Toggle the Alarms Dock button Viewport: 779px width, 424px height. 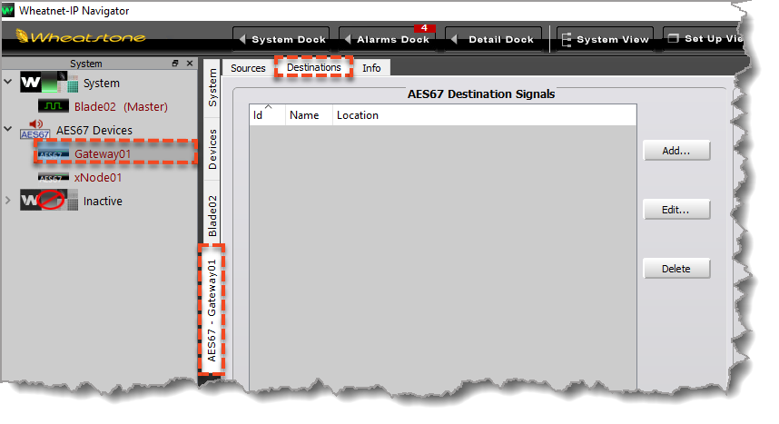coord(386,39)
